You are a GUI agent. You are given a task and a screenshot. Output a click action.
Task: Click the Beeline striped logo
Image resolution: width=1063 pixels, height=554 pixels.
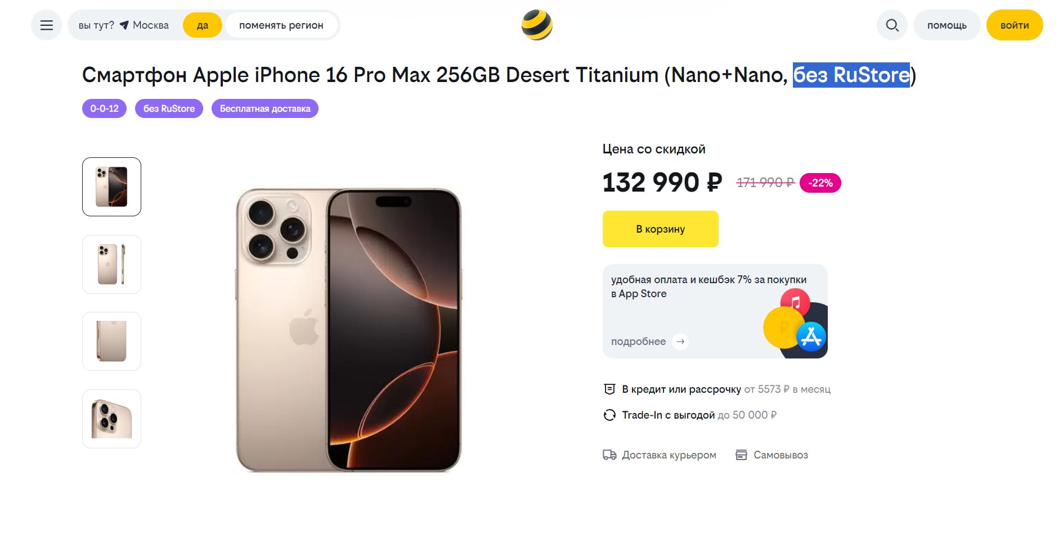pyautogui.click(x=537, y=25)
